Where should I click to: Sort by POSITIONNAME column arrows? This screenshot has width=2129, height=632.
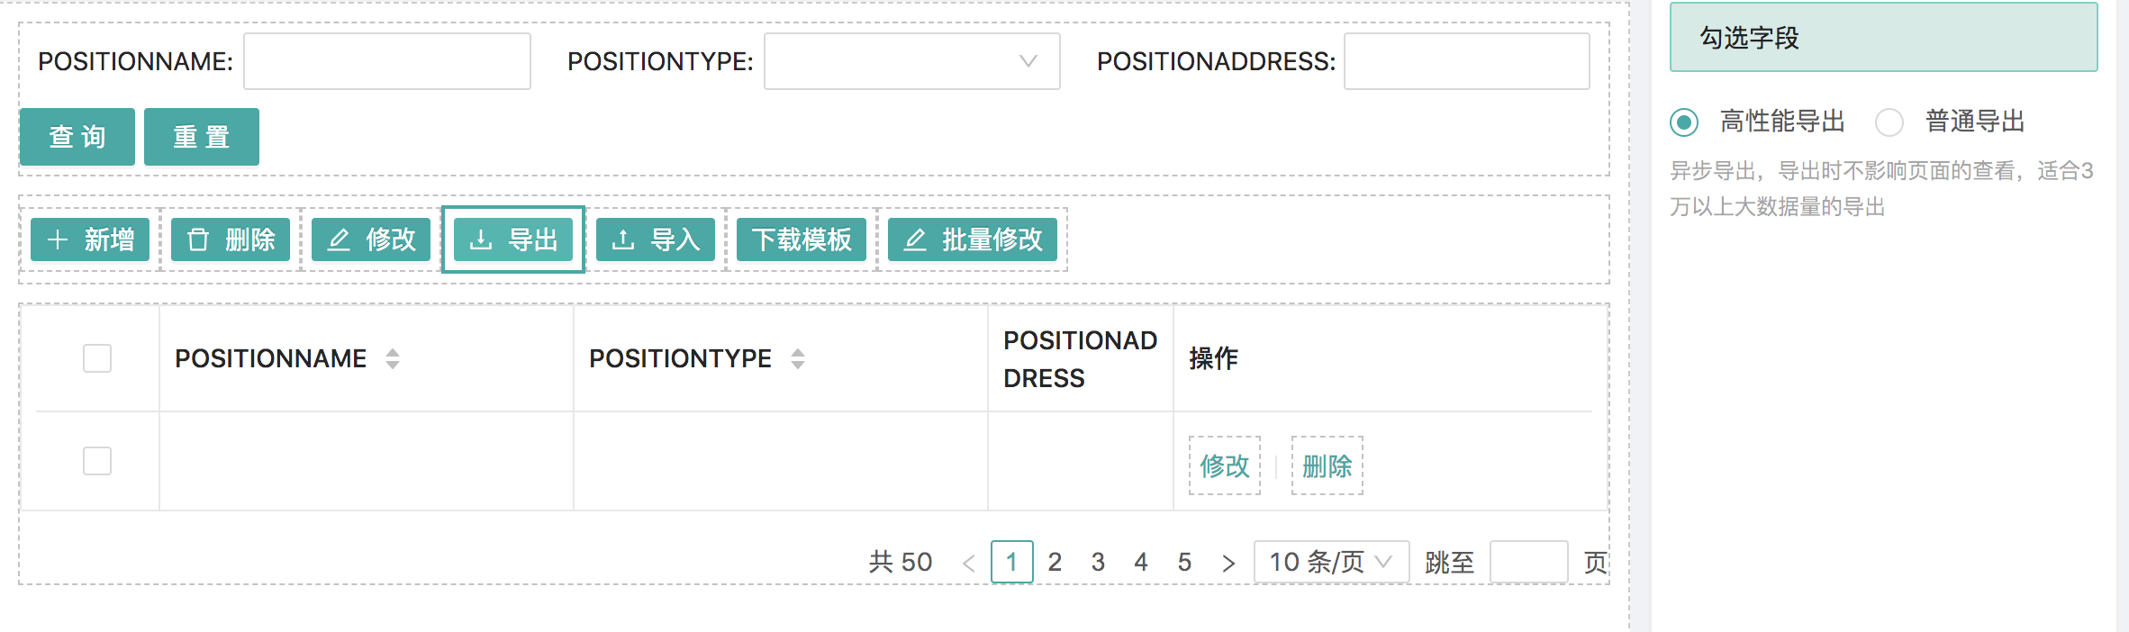pyautogui.click(x=393, y=358)
